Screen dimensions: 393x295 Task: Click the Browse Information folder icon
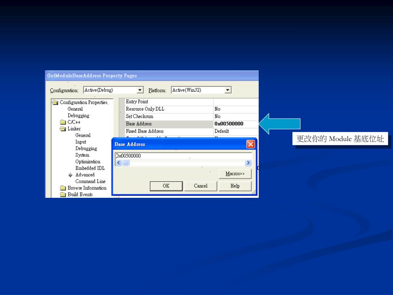(x=63, y=188)
